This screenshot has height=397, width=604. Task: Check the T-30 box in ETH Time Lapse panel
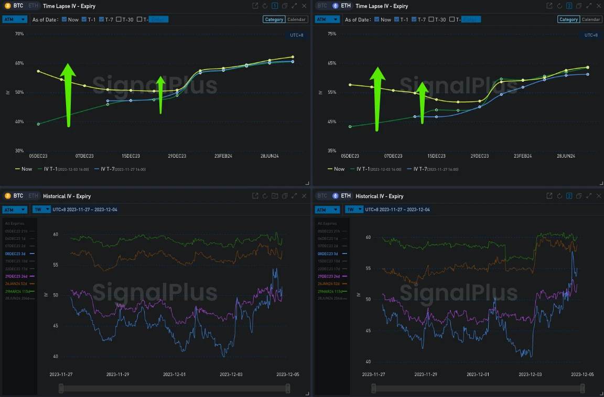tap(431, 19)
